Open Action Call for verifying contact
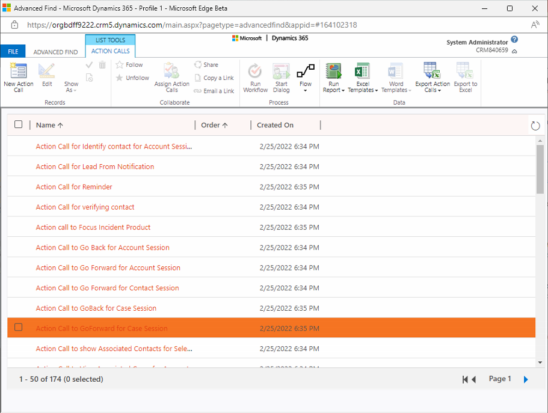The height and width of the screenshot is (413, 548). click(x=85, y=207)
